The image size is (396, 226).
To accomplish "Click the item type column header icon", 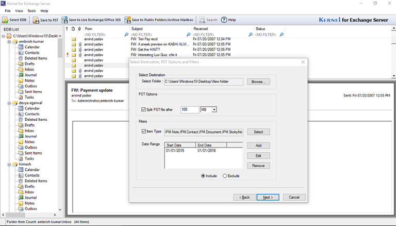I will tap(73, 29).
